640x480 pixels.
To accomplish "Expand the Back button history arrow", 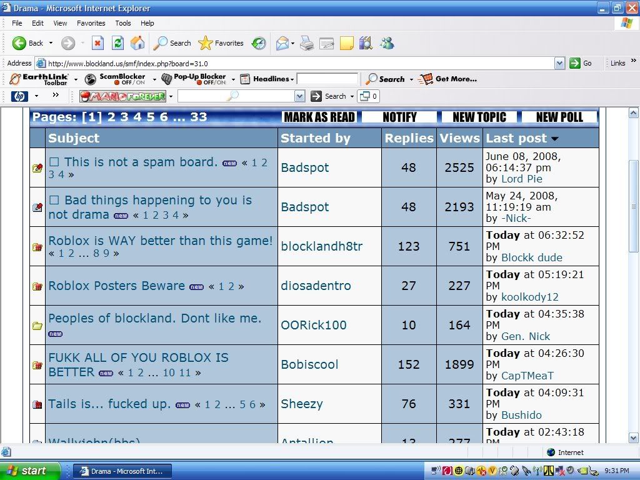I will 51,43.
